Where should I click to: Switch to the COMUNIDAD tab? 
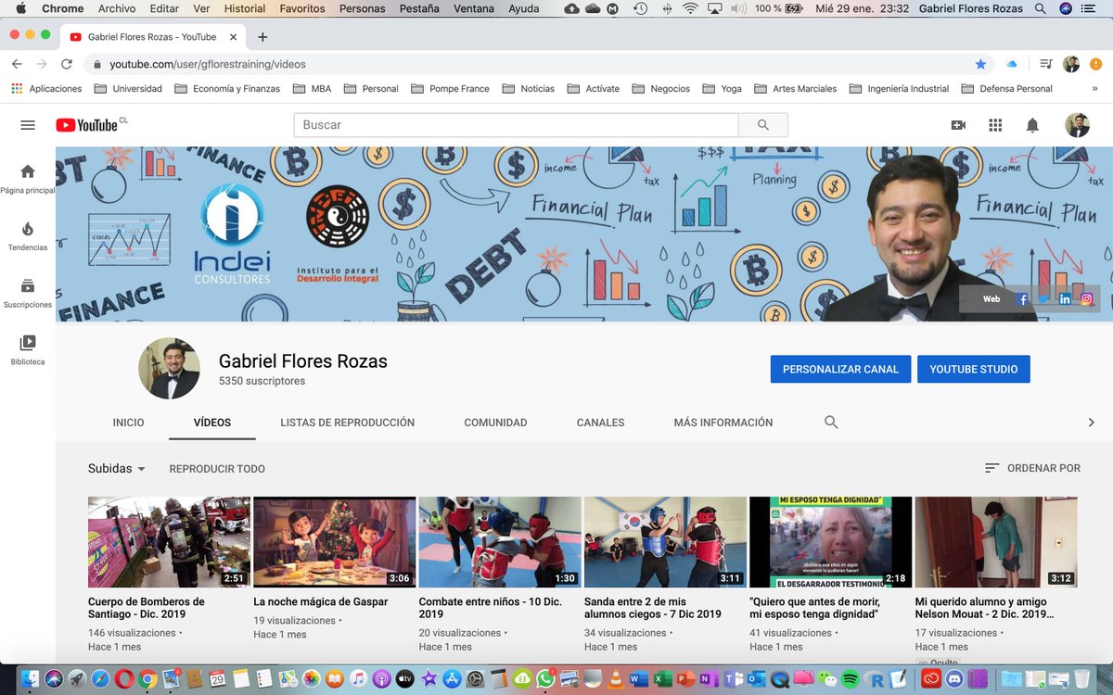tap(495, 423)
